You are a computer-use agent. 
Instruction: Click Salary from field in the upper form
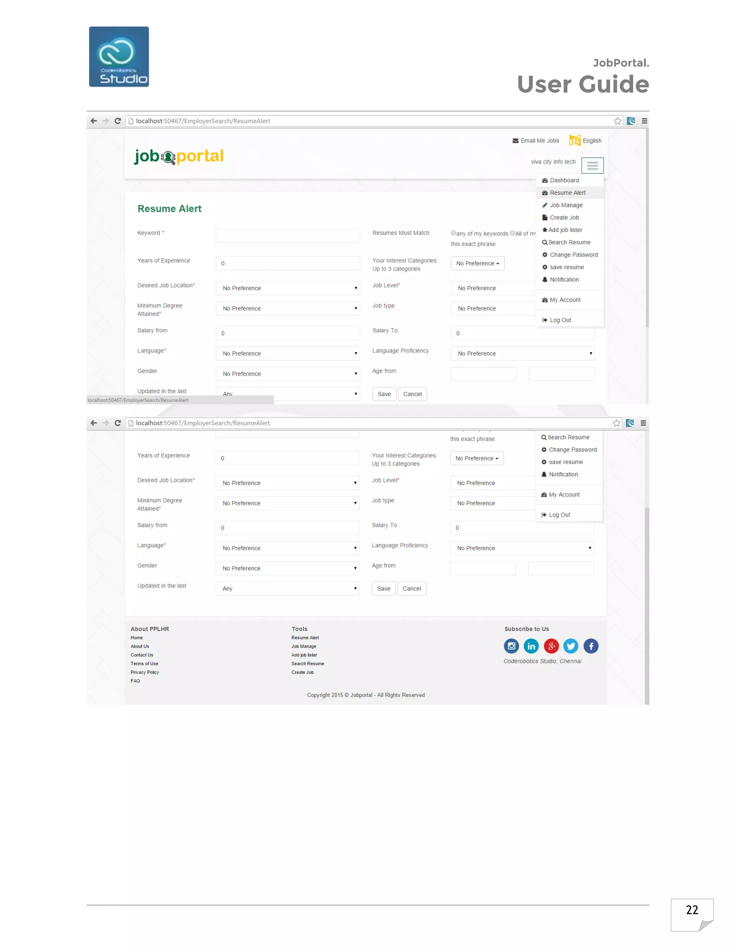point(288,333)
